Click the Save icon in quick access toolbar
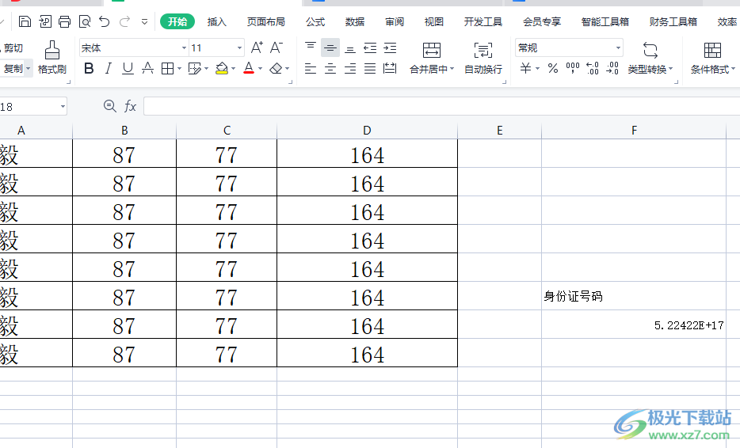The image size is (740, 448). 25,21
